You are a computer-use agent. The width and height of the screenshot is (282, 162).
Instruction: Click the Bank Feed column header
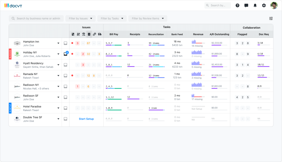[x=177, y=34]
